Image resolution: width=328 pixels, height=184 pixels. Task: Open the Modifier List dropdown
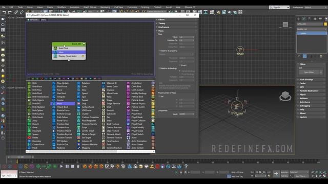click(x=311, y=29)
